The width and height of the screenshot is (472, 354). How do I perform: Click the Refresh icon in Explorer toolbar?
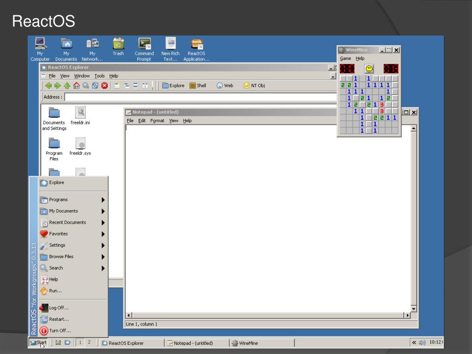[95, 86]
